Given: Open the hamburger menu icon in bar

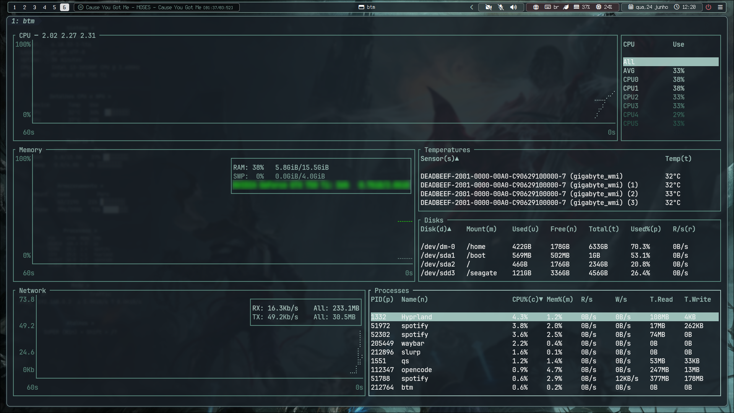Looking at the screenshot, I should coord(720,7).
